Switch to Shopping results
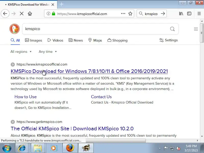Screen dimensions: 204x153 (117, 40)
